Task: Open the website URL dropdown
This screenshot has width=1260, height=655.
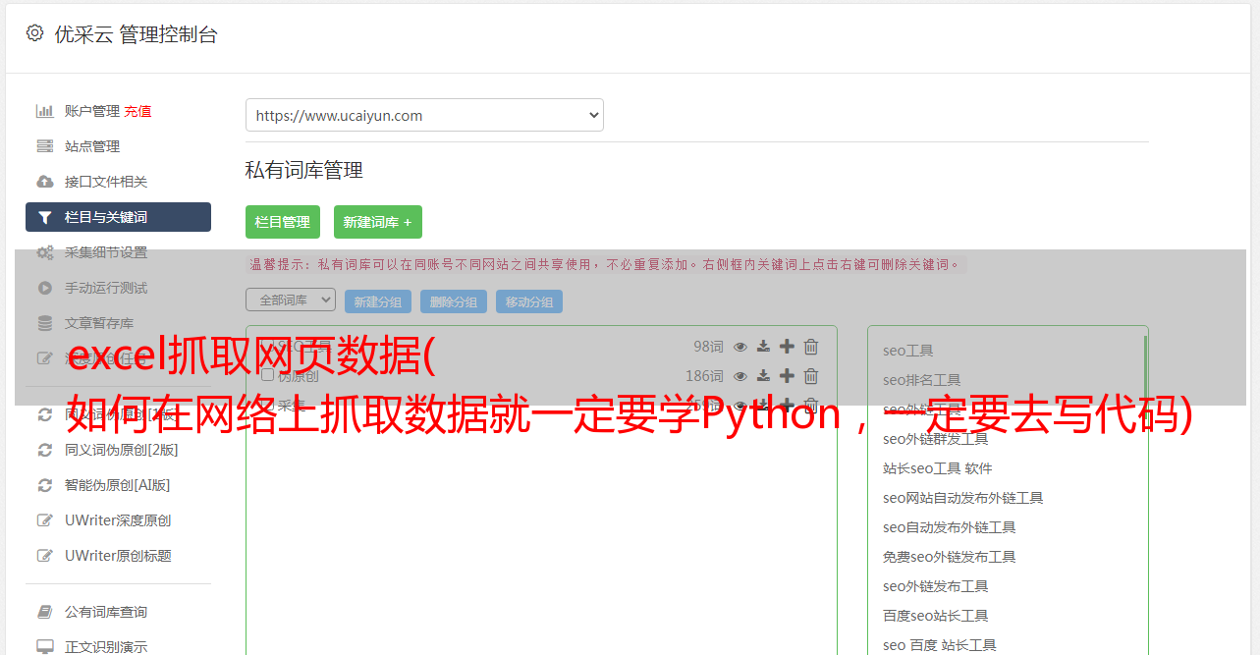Action: pyautogui.click(x=424, y=115)
